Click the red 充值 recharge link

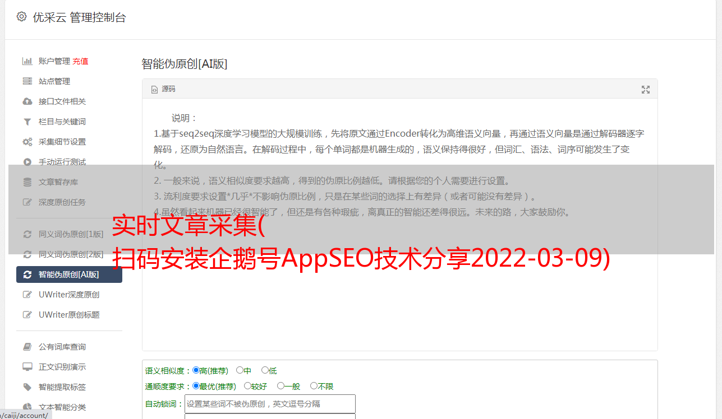[80, 61]
